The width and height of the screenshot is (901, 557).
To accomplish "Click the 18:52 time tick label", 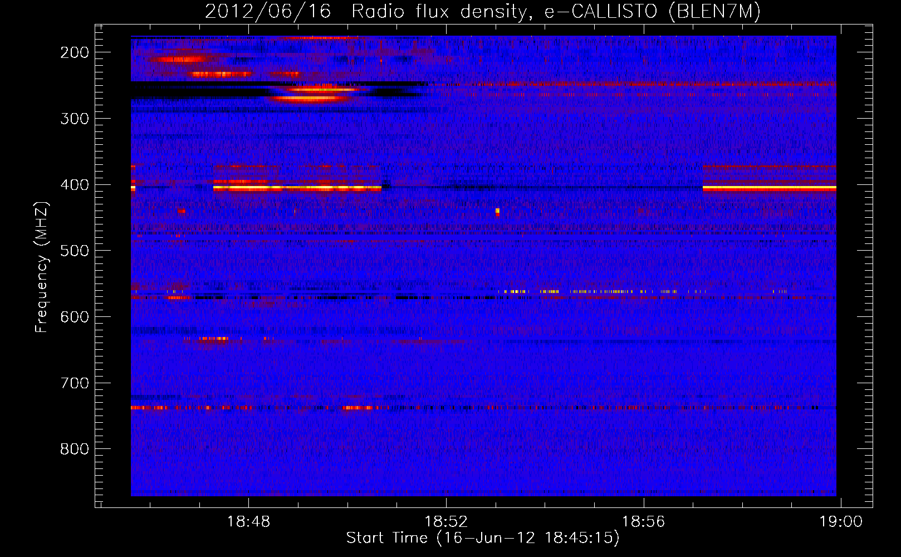I will coord(446,522).
